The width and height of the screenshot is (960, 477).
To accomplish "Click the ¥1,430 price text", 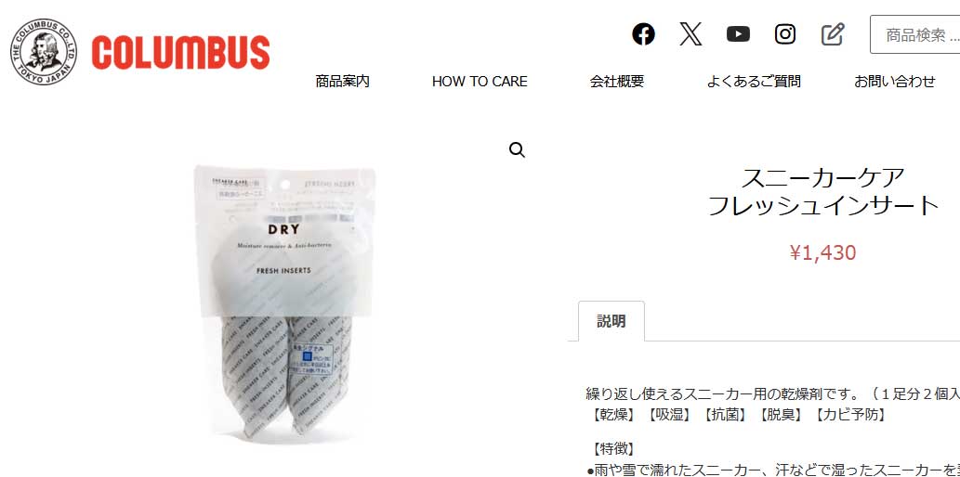I will (822, 252).
